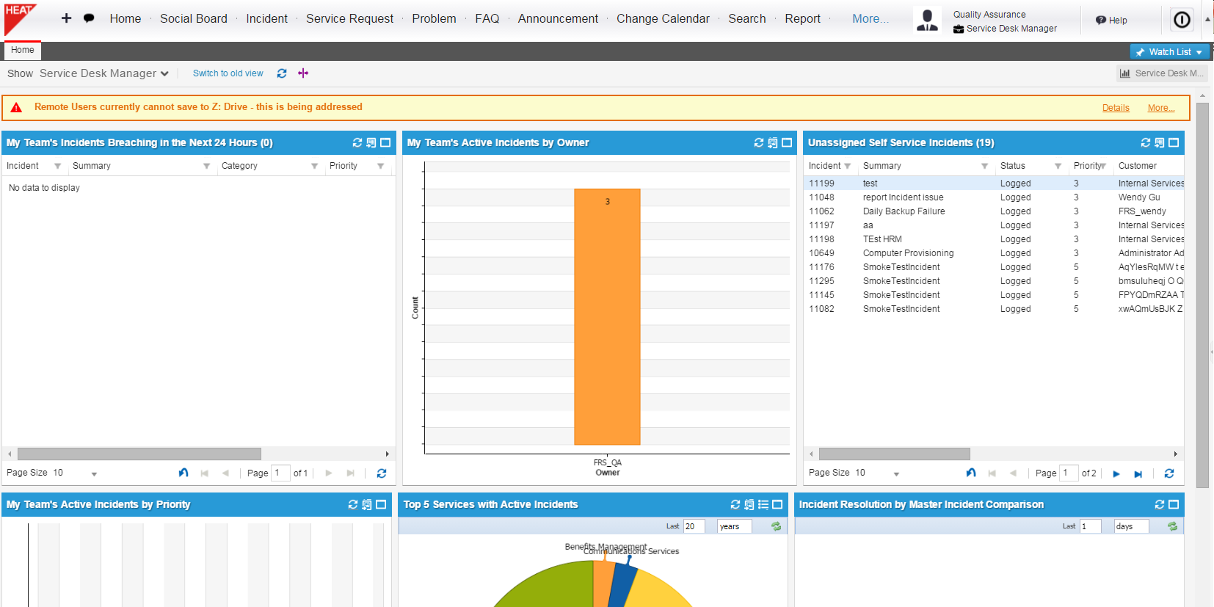Image resolution: width=1214 pixels, height=607 pixels.
Task: Click the plus icon to create new
Action: coord(66,18)
